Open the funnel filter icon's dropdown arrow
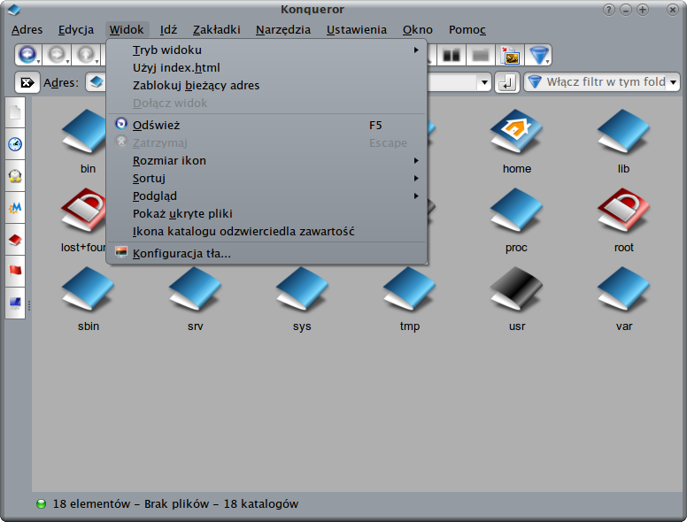Screen dimensions: 687x522 (x=548, y=62)
